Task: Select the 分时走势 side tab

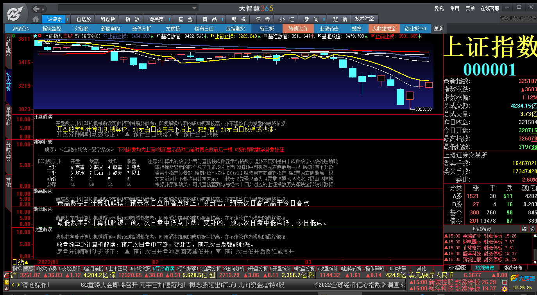Action: (8, 51)
